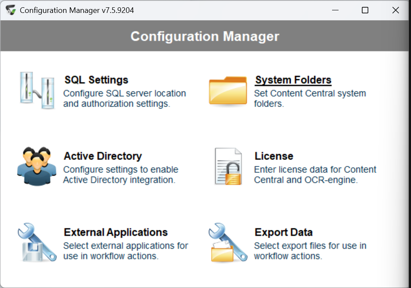Minimize the Configuration Manager window
Viewport: 411px width, 288px height.
[x=335, y=10]
